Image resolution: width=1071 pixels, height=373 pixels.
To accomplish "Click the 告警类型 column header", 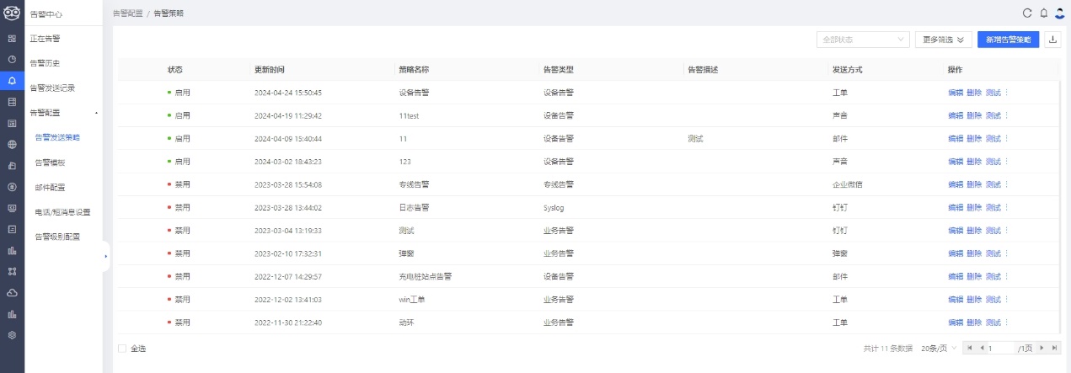I will pos(559,69).
